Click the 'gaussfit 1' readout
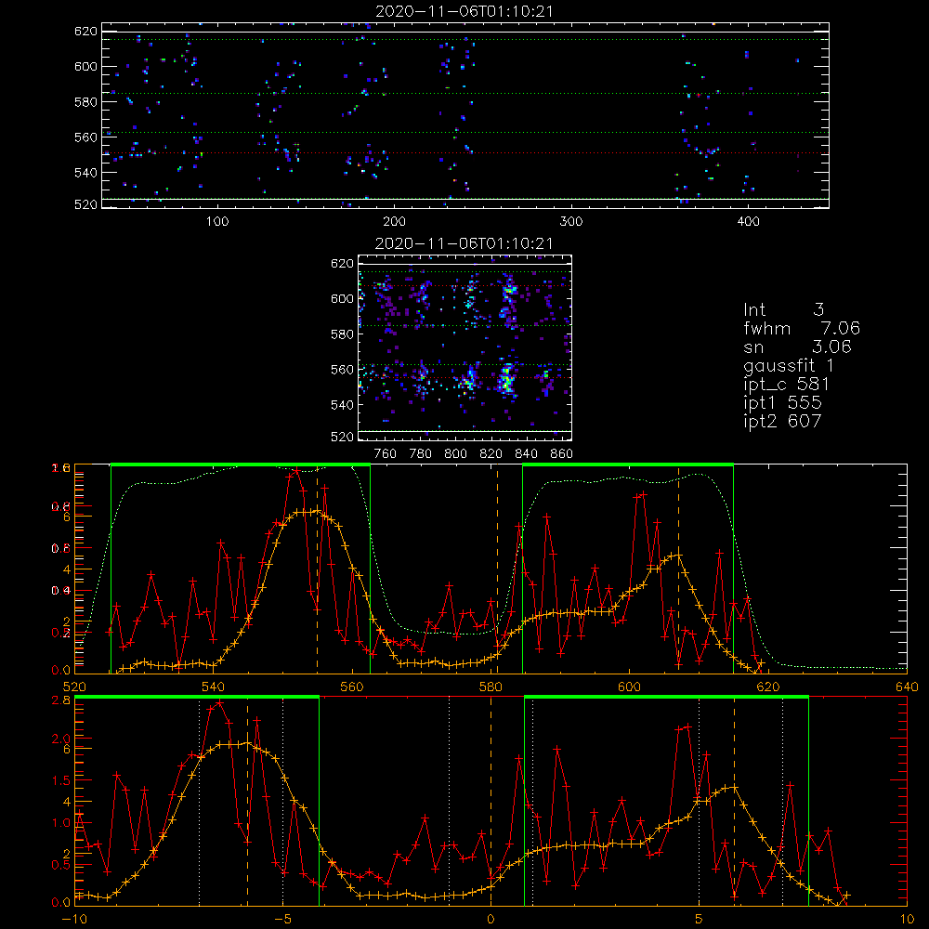The width and height of the screenshot is (929, 929). [x=789, y=365]
